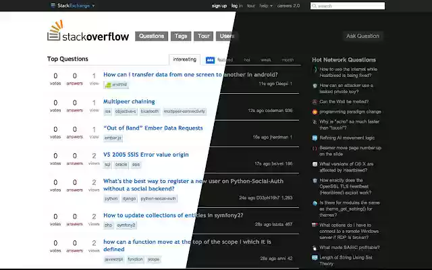Open the Users nav button
Viewport: 432px width, 270px height.
click(227, 36)
